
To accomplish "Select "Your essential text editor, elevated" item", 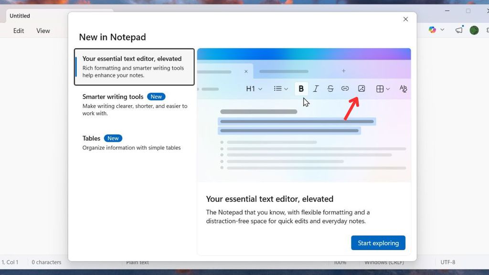I will 134,67.
